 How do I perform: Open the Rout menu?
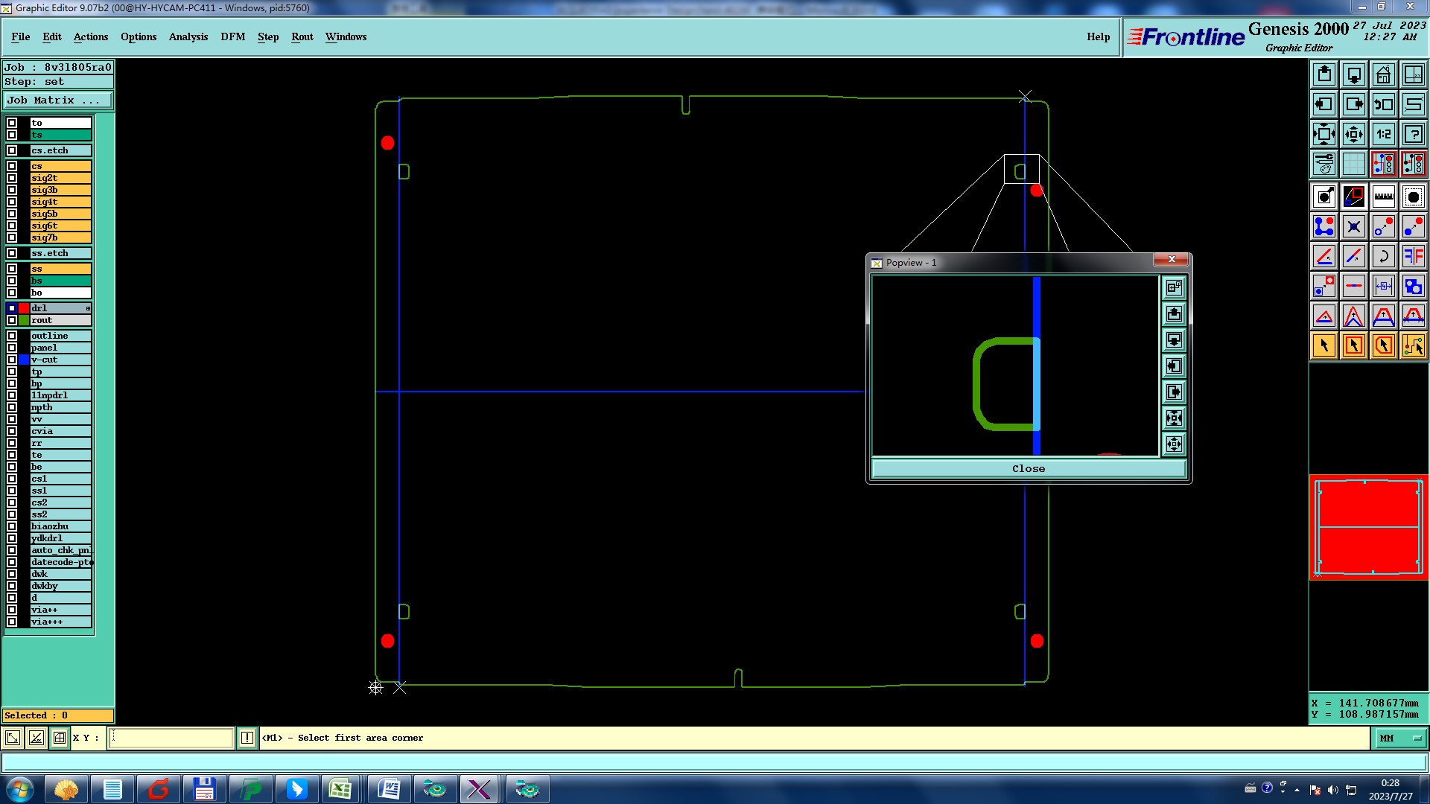tap(302, 36)
